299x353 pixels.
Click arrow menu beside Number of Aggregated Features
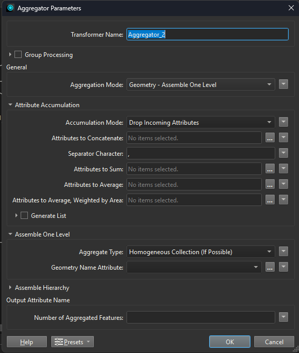point(284,317)
